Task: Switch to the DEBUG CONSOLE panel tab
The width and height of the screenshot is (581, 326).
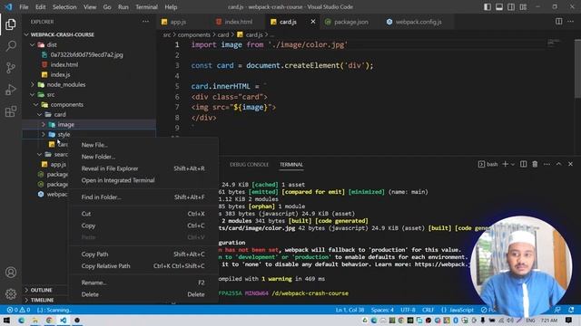Action: tap(249, 165)
